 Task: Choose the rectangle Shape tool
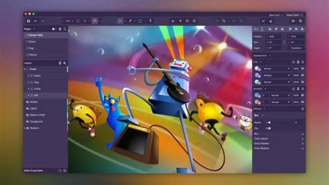[140, 21]
